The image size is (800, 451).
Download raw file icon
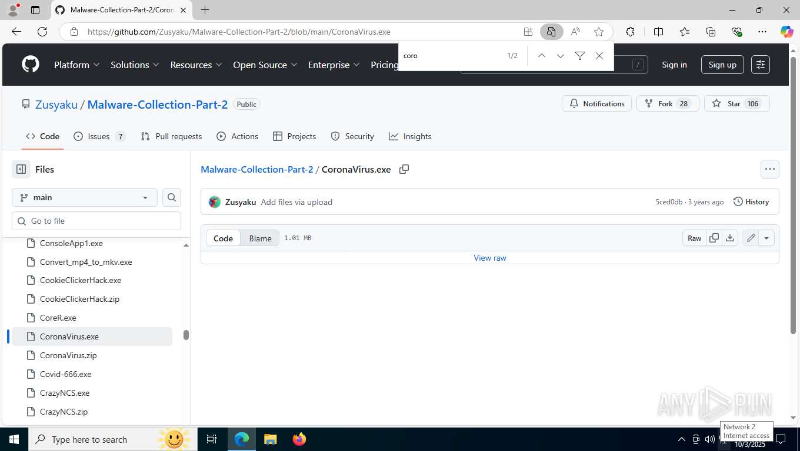(730, 238)
